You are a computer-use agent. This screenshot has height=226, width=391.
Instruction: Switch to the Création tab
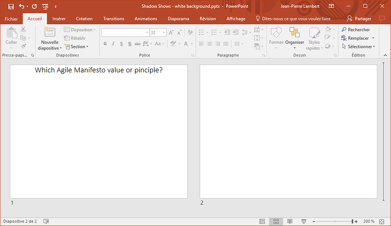(x=84, y=19)
